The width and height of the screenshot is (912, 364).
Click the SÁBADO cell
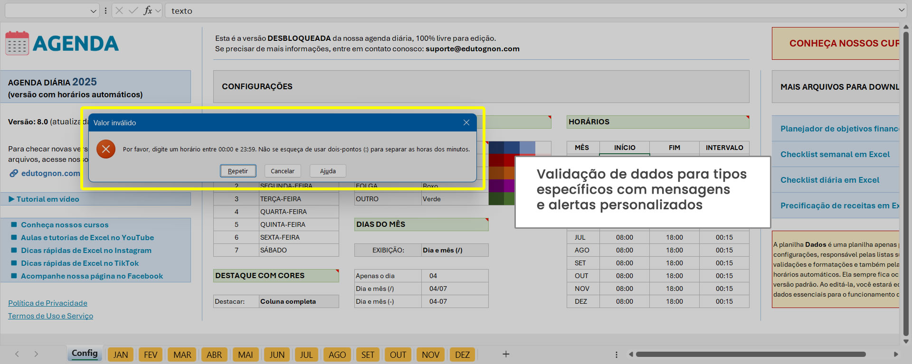[x=299, y=250]
